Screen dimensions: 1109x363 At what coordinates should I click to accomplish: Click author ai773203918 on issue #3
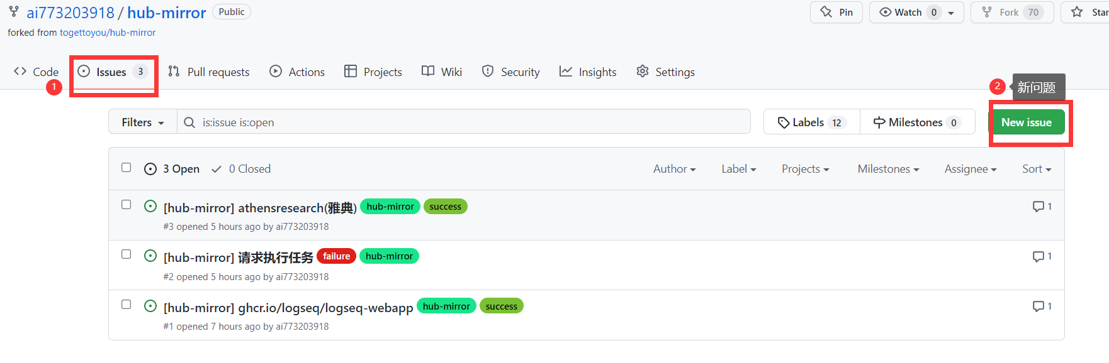[x=302, y=227]
